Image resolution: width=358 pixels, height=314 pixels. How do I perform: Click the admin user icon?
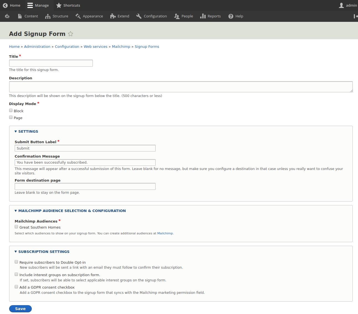pos(341,5)
